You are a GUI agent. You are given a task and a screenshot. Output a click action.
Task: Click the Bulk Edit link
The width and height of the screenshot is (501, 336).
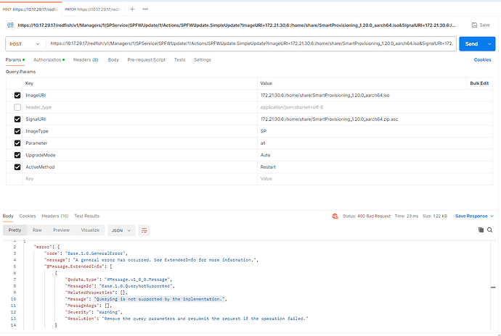coord(480,83)
